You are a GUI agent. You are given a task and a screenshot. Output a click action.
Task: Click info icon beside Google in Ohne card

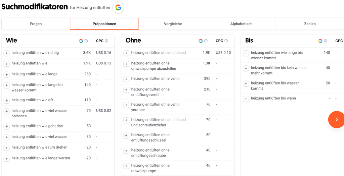(206, 41)
